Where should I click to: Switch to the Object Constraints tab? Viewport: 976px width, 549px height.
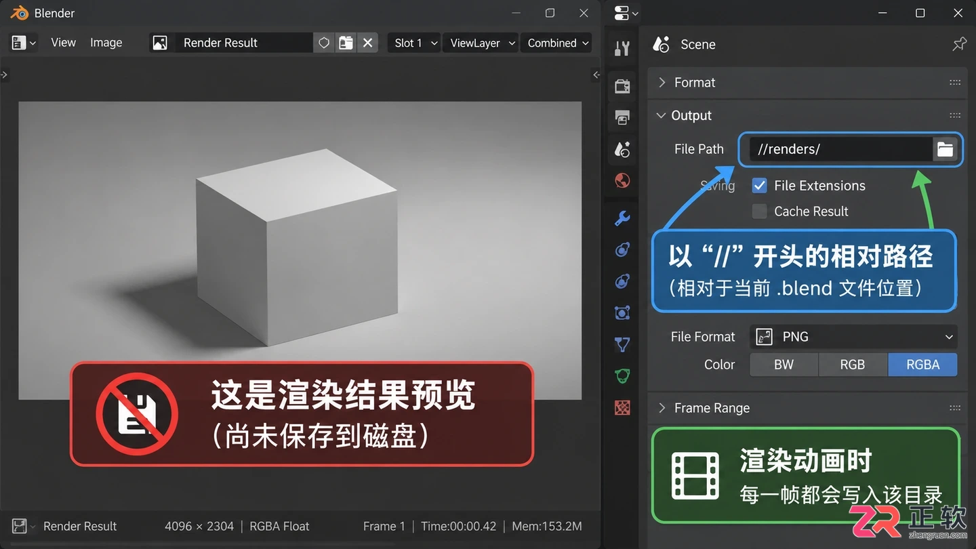point(622,312)
